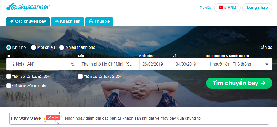The image size is (277, 127).
Task: Tick nearby airports checkbox under Đến field
Action: coord(80,76)
